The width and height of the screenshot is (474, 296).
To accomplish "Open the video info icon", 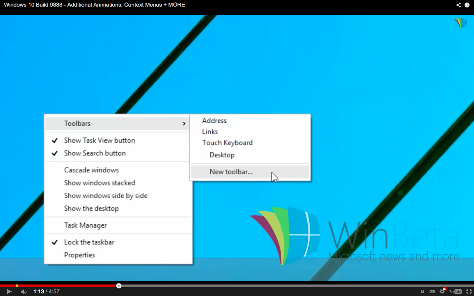I will [x=467, y=5].
